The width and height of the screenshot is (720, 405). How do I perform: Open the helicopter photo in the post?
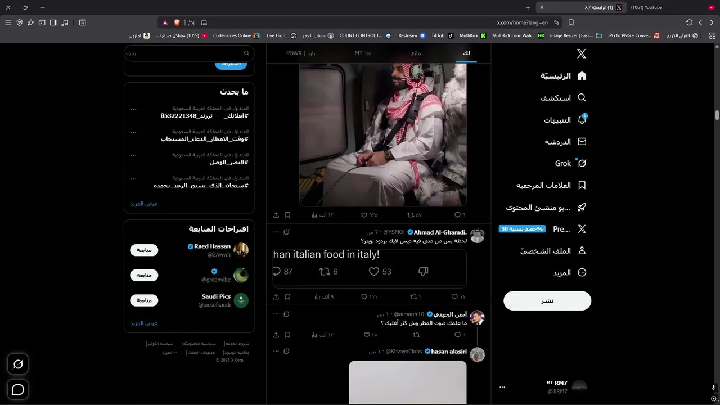[x=382, y=134]
